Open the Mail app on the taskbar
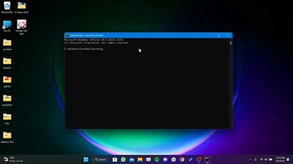The height and width of the screenshot is (164, 293). [x=132, y=159]
